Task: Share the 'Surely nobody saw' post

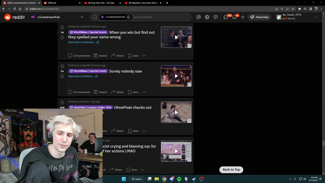Action: [117, 92]
